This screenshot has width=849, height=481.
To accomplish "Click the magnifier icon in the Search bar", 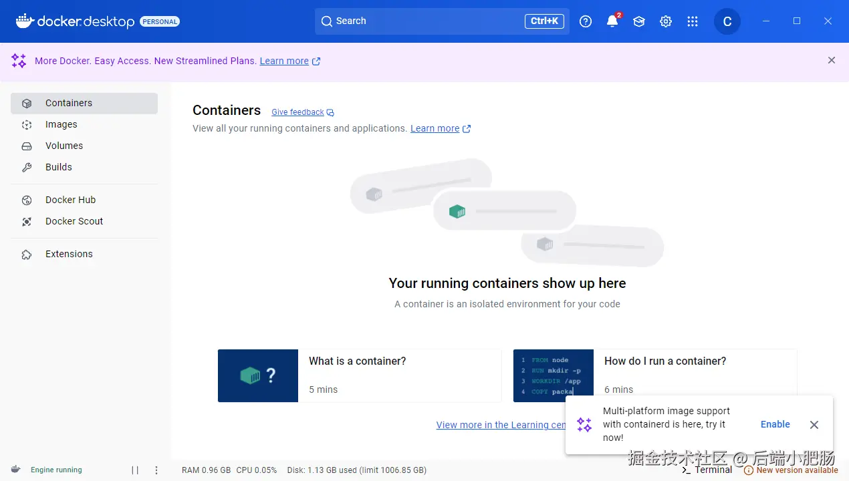I will [327, 21].
